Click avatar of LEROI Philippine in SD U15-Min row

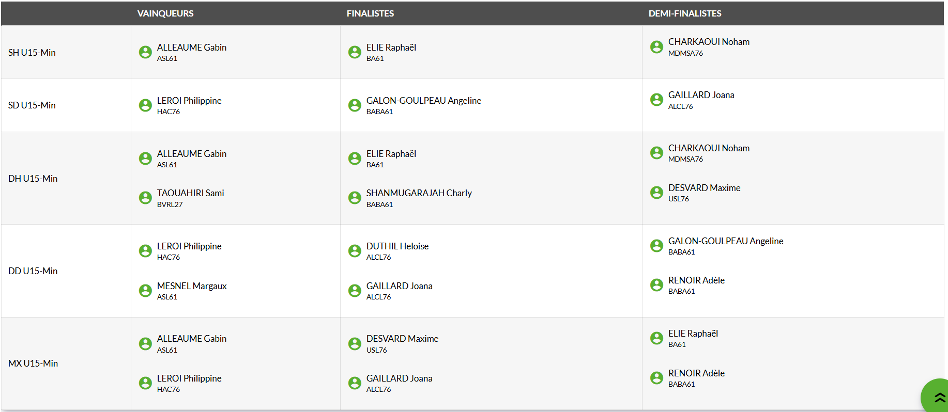[145, 105]
